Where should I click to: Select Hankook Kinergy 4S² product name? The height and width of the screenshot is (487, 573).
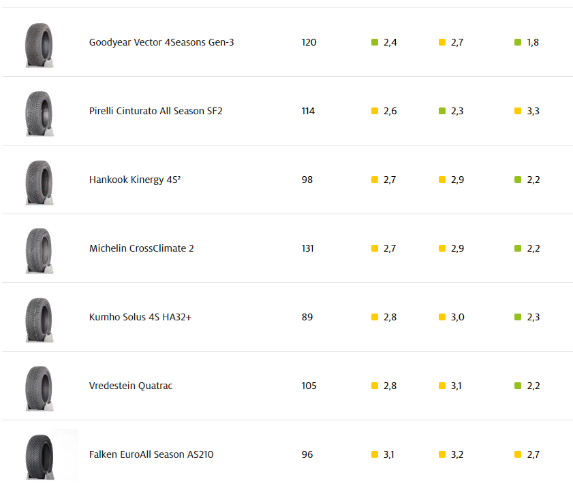point(135,180)
